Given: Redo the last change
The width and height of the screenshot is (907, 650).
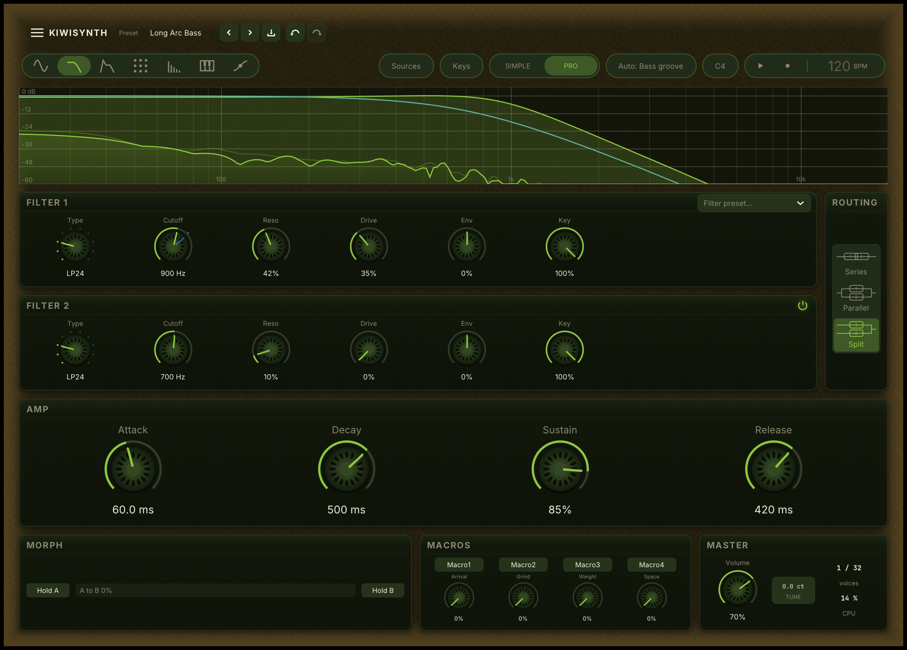Looking at the screenshot, I should point(316,33).
